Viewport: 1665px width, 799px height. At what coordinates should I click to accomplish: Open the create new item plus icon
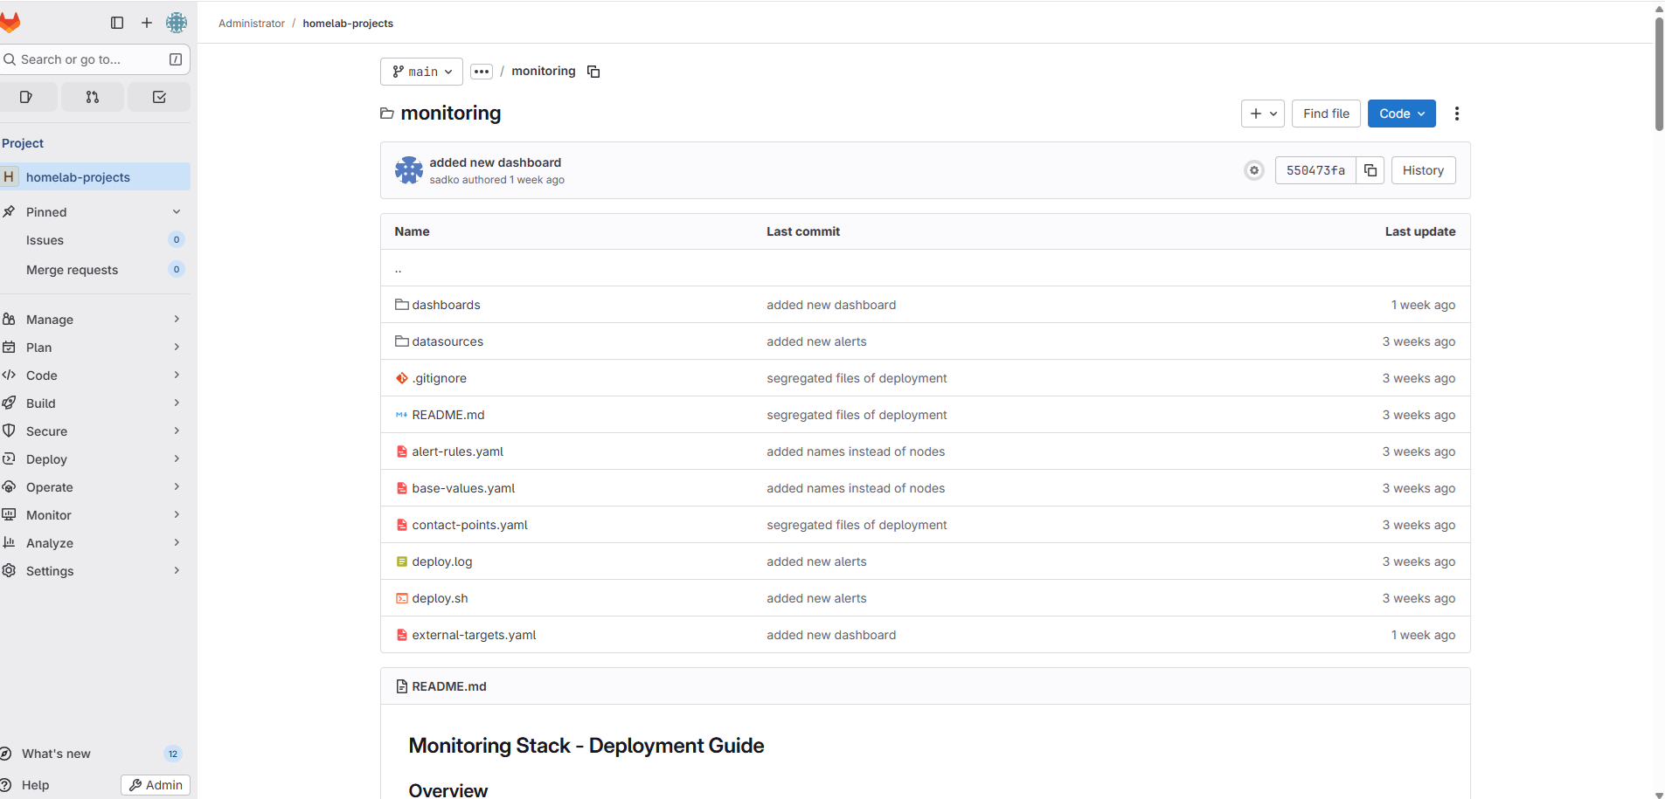pyautogui.click(x=146, y=23)
